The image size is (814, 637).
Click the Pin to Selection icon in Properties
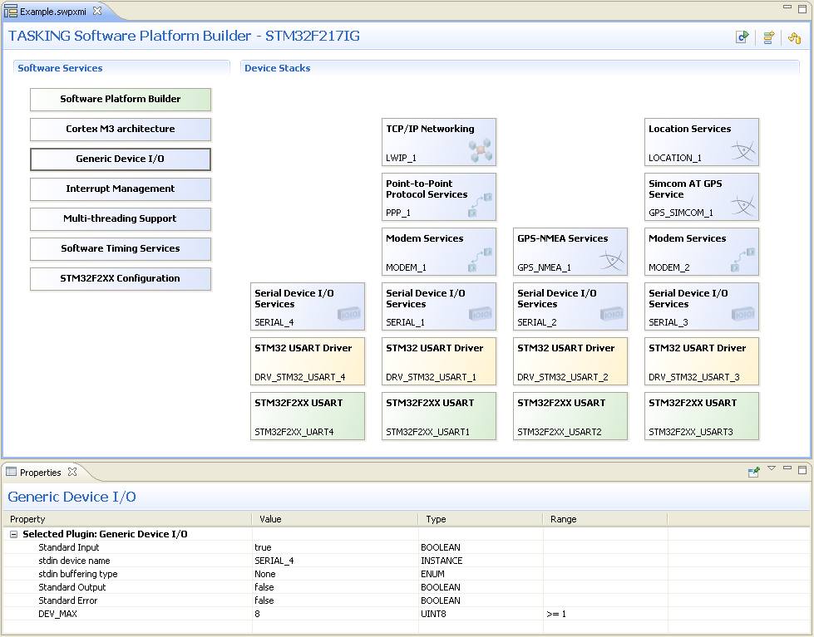click(x=754, y=472)
